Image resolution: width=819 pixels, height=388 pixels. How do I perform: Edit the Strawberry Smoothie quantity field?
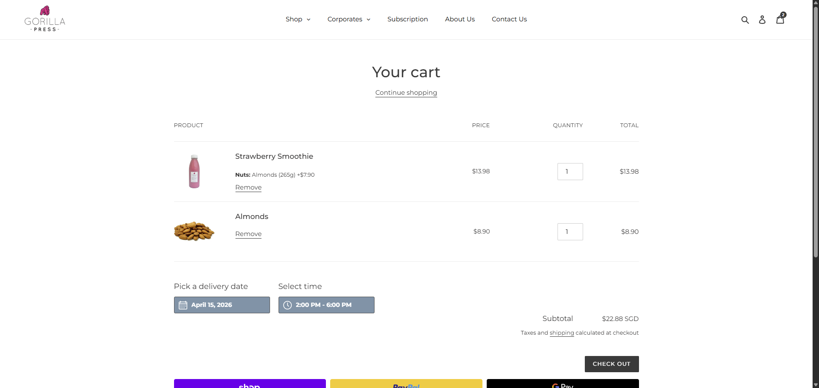[570, 172]
